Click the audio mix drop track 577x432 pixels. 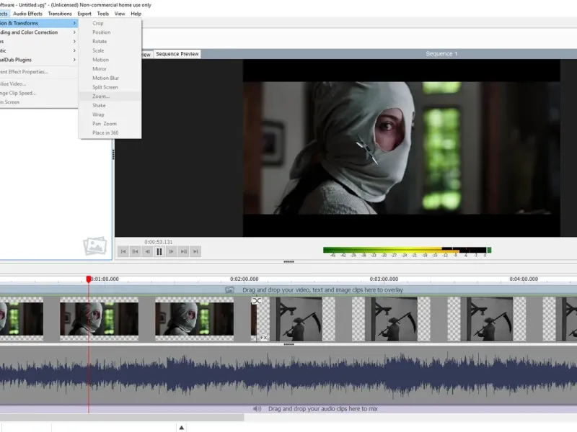tap(288, 408)
